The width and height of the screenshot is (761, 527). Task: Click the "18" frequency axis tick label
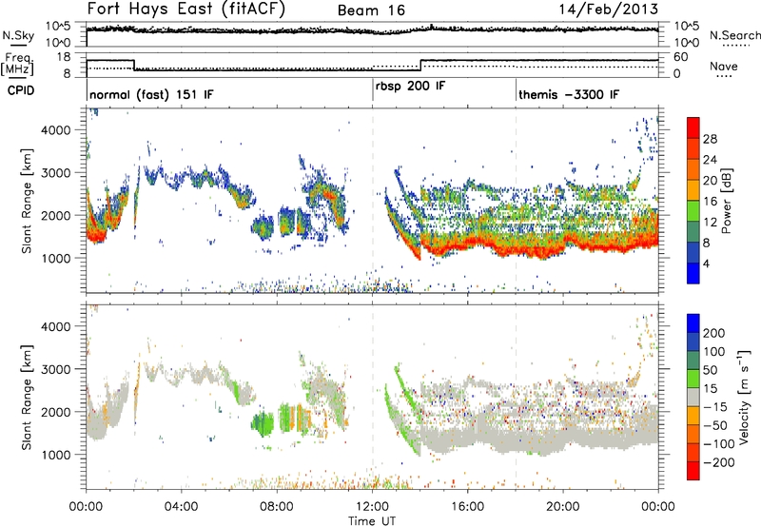click(64, 57)
